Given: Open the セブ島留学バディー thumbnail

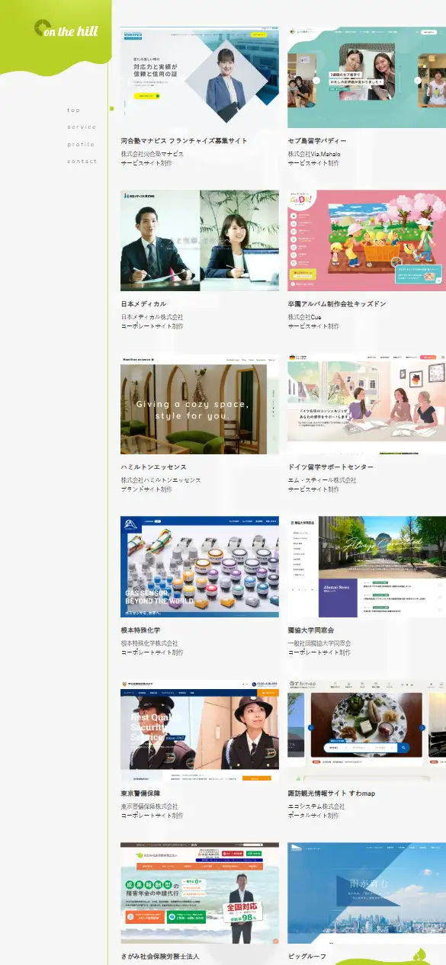Looking at the screenshot, I should 367,77.
